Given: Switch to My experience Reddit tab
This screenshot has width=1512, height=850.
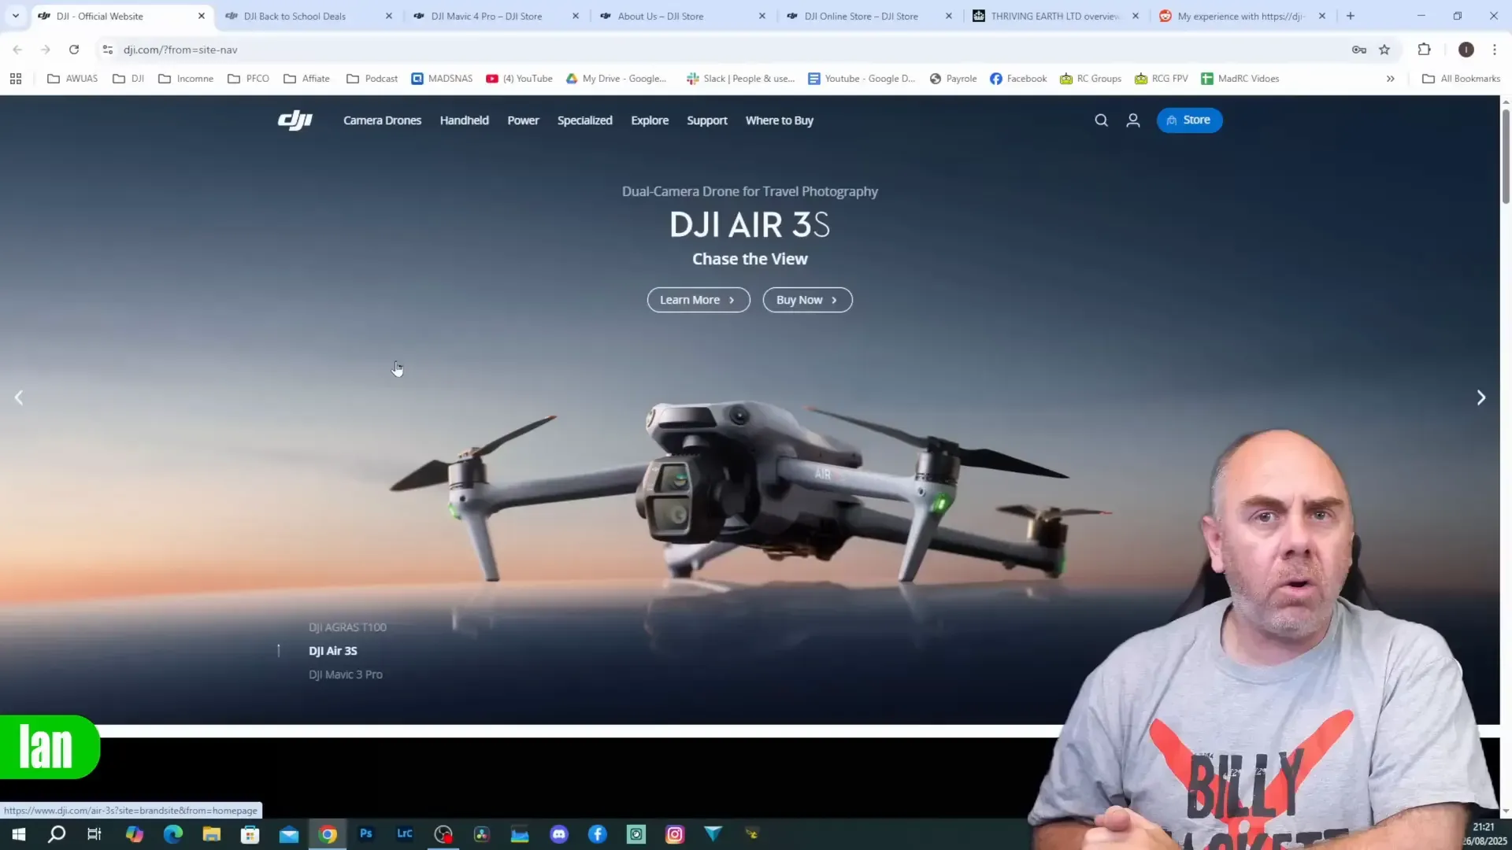Looking at the screenshot, I should point(1241,16).
